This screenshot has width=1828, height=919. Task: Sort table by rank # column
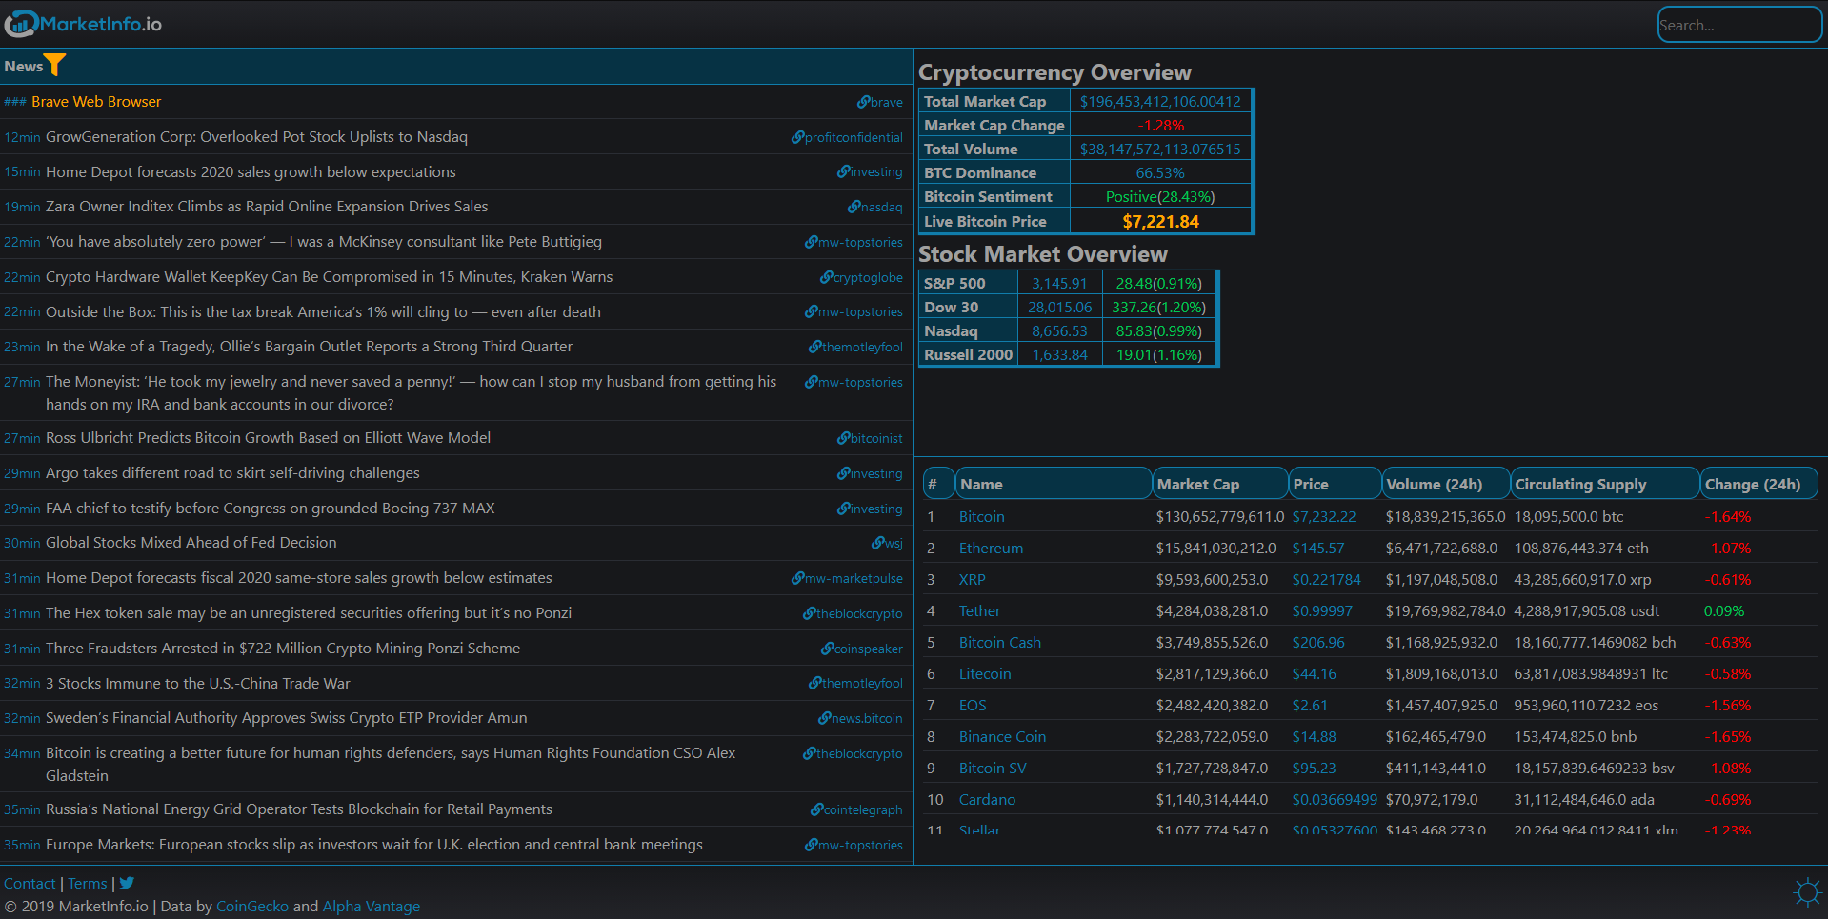tap(938, 484)
